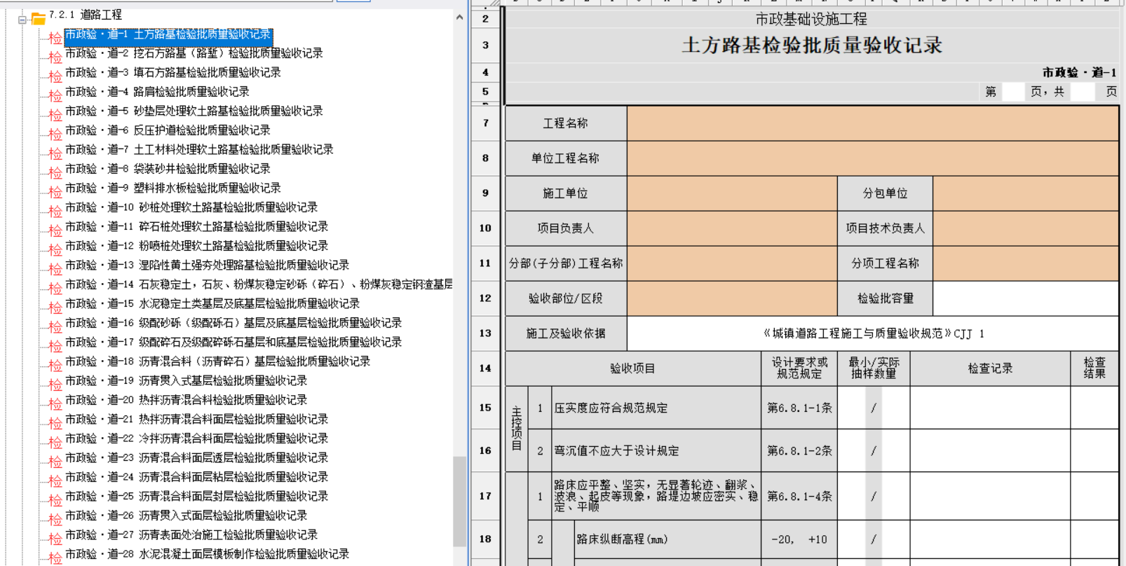Select the row 13 header
This screenshot has height=566, width=1126.
pos(485,333)
